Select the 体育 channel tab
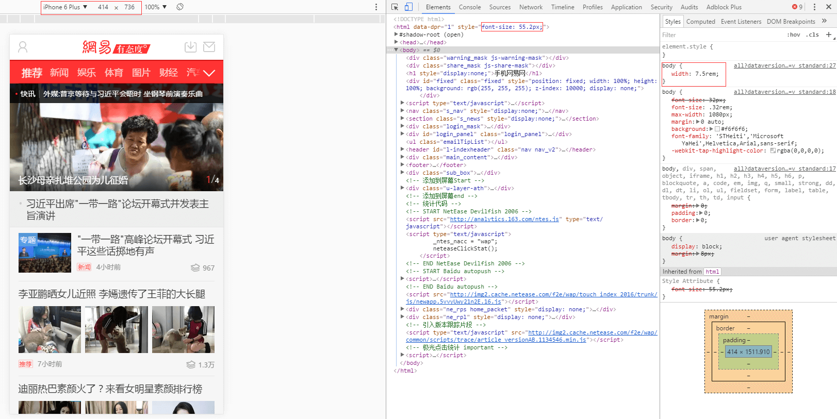The image size is (837, 419). 114,73
